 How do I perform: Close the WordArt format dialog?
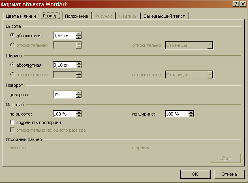pos(243,4)
